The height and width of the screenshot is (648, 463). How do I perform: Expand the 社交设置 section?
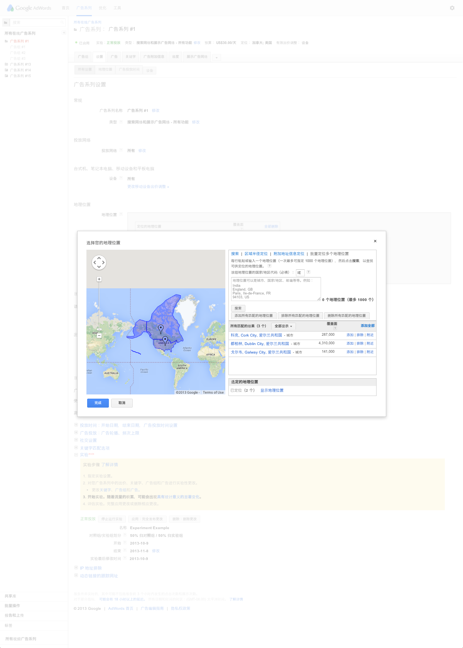point(76,440)
